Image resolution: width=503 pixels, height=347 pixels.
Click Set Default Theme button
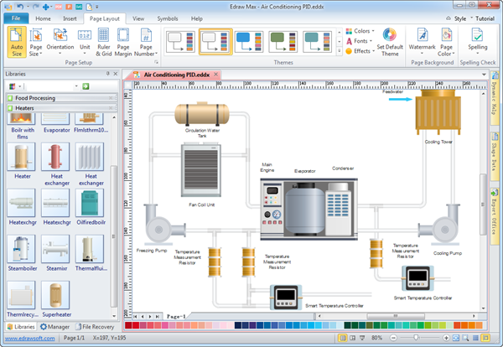389,44
